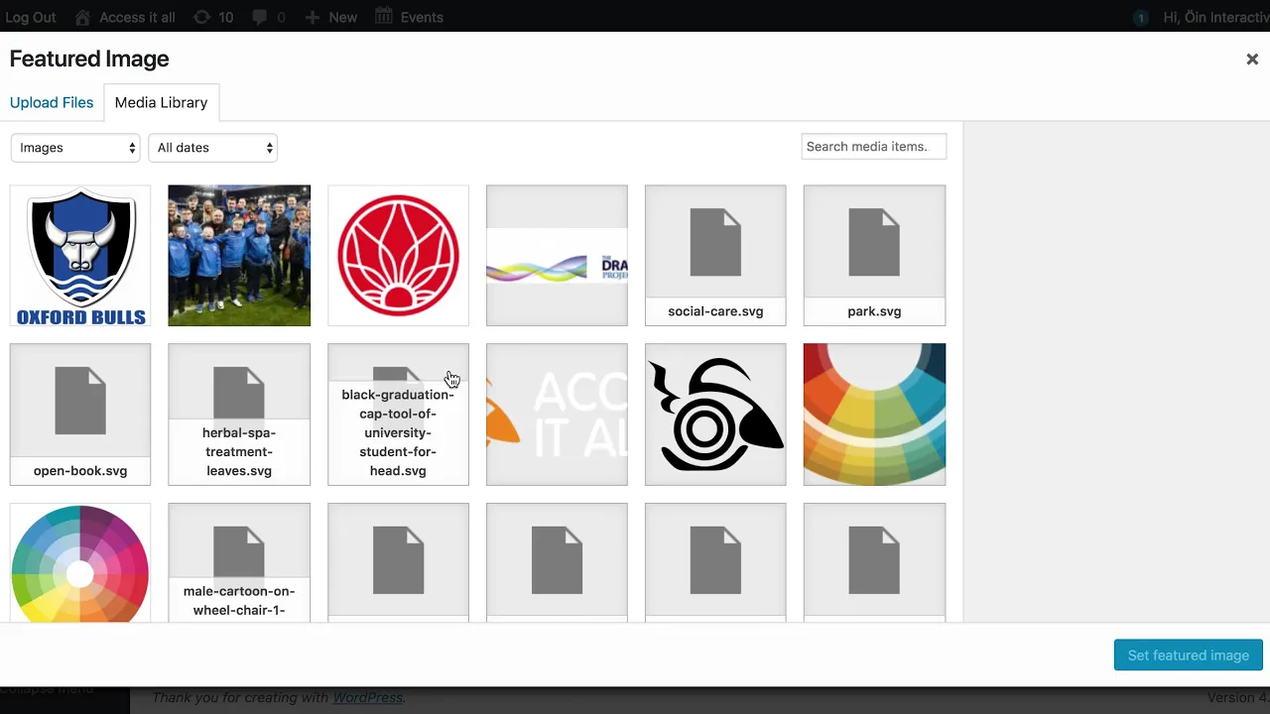Image resolution: width=1270 pixels, height=714 pixels.
Task: Select the park.svg file
Action: tap(874, 255)
